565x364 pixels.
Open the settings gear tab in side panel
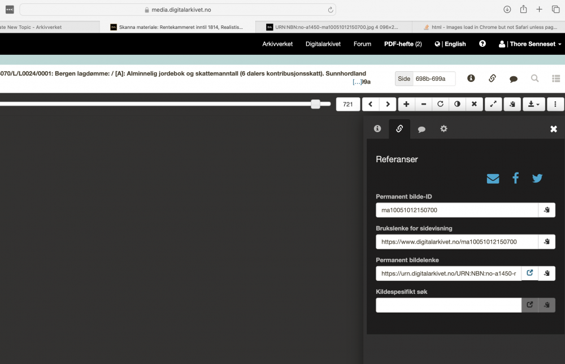[444, 129]
